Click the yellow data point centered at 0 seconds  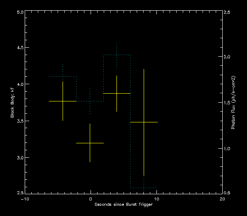click(90, 143)
